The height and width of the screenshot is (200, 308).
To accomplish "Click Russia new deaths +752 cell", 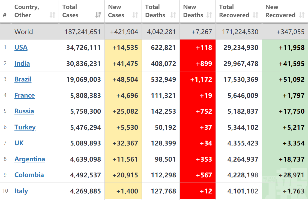I will (198, 111).
